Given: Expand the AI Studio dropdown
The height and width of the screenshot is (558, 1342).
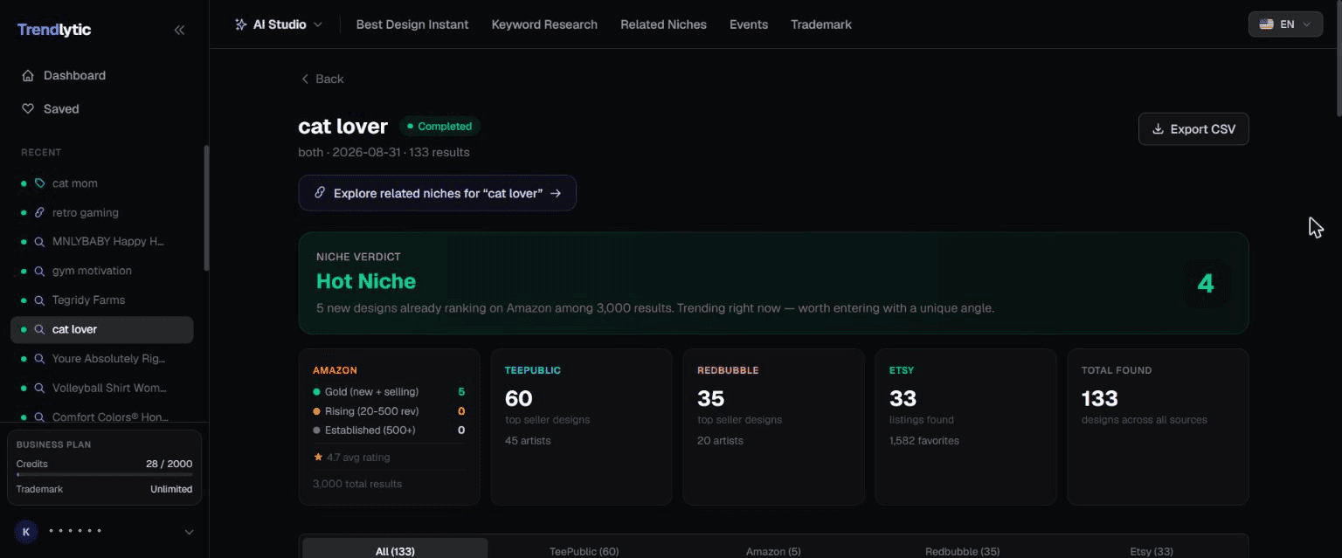Looking at the screenshot, I should tap(279, 24).
